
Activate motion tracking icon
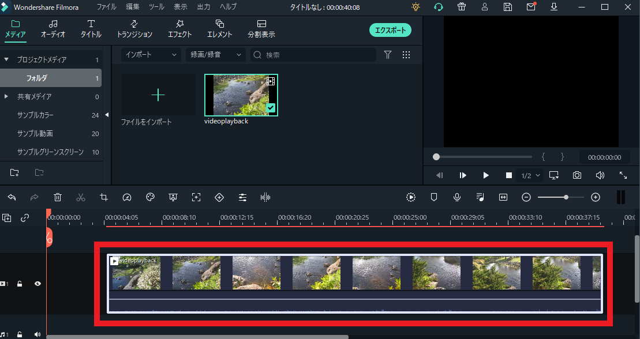pyautogui.click(x=196, y=197)
